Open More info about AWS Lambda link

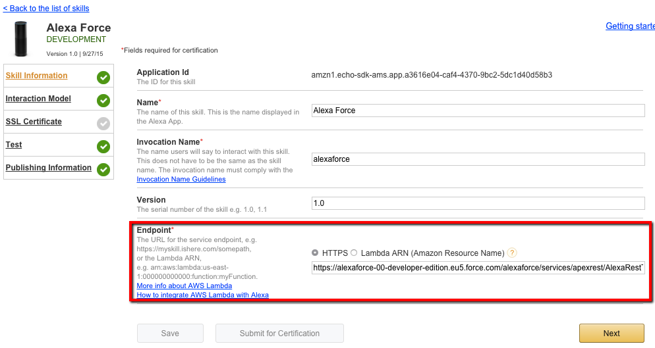click(x=185, y=286)
